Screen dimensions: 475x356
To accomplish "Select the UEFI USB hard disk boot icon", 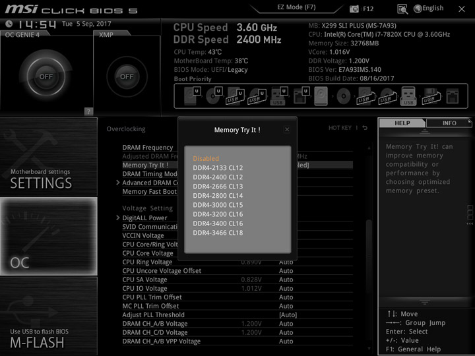I will 236,96.
